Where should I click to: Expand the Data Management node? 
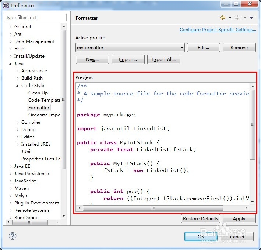10,41
